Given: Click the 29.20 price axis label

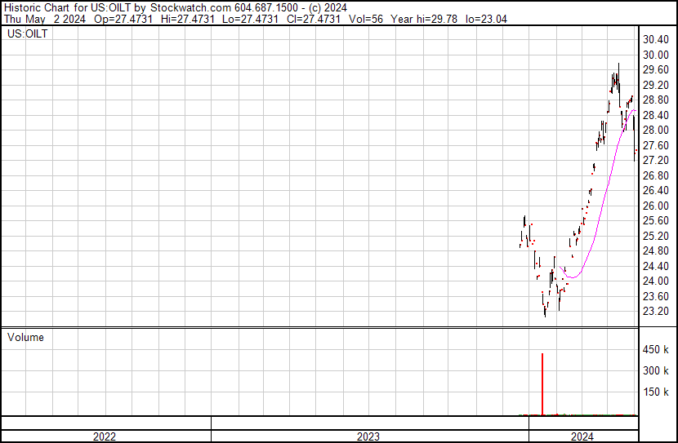Looking at the screenshot, I should (x=656, y=85).
